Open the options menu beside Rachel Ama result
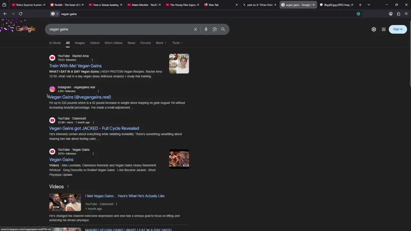Screen dimensions: 411x231 92,60
